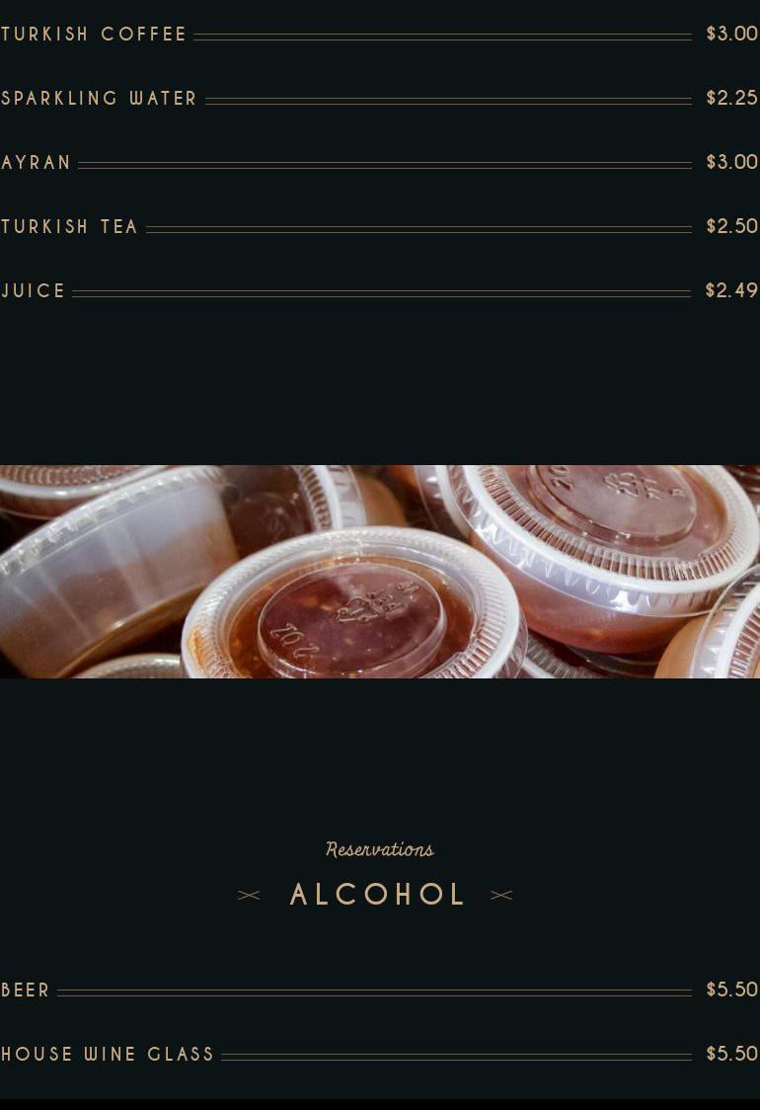Screen dimensions: 760x1110
Task: Select the $5.50 Beer price
Action: pos(731,989)
